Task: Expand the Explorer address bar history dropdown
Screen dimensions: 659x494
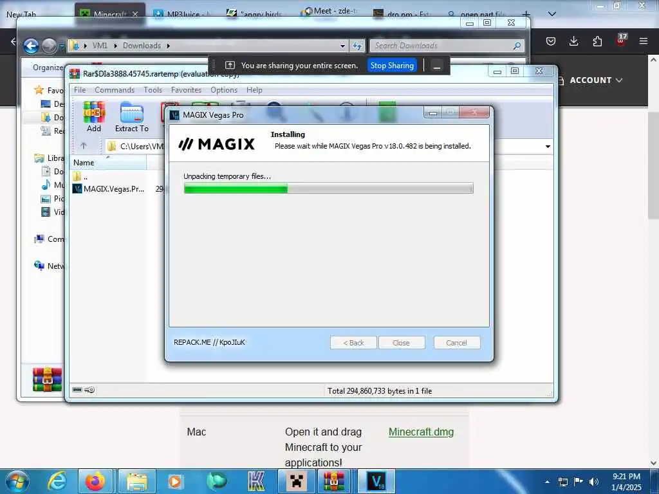Action: pos(342,46)
